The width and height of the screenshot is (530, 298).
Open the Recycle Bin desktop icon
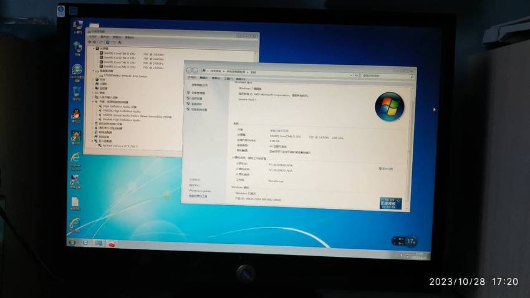pos(77,94)
